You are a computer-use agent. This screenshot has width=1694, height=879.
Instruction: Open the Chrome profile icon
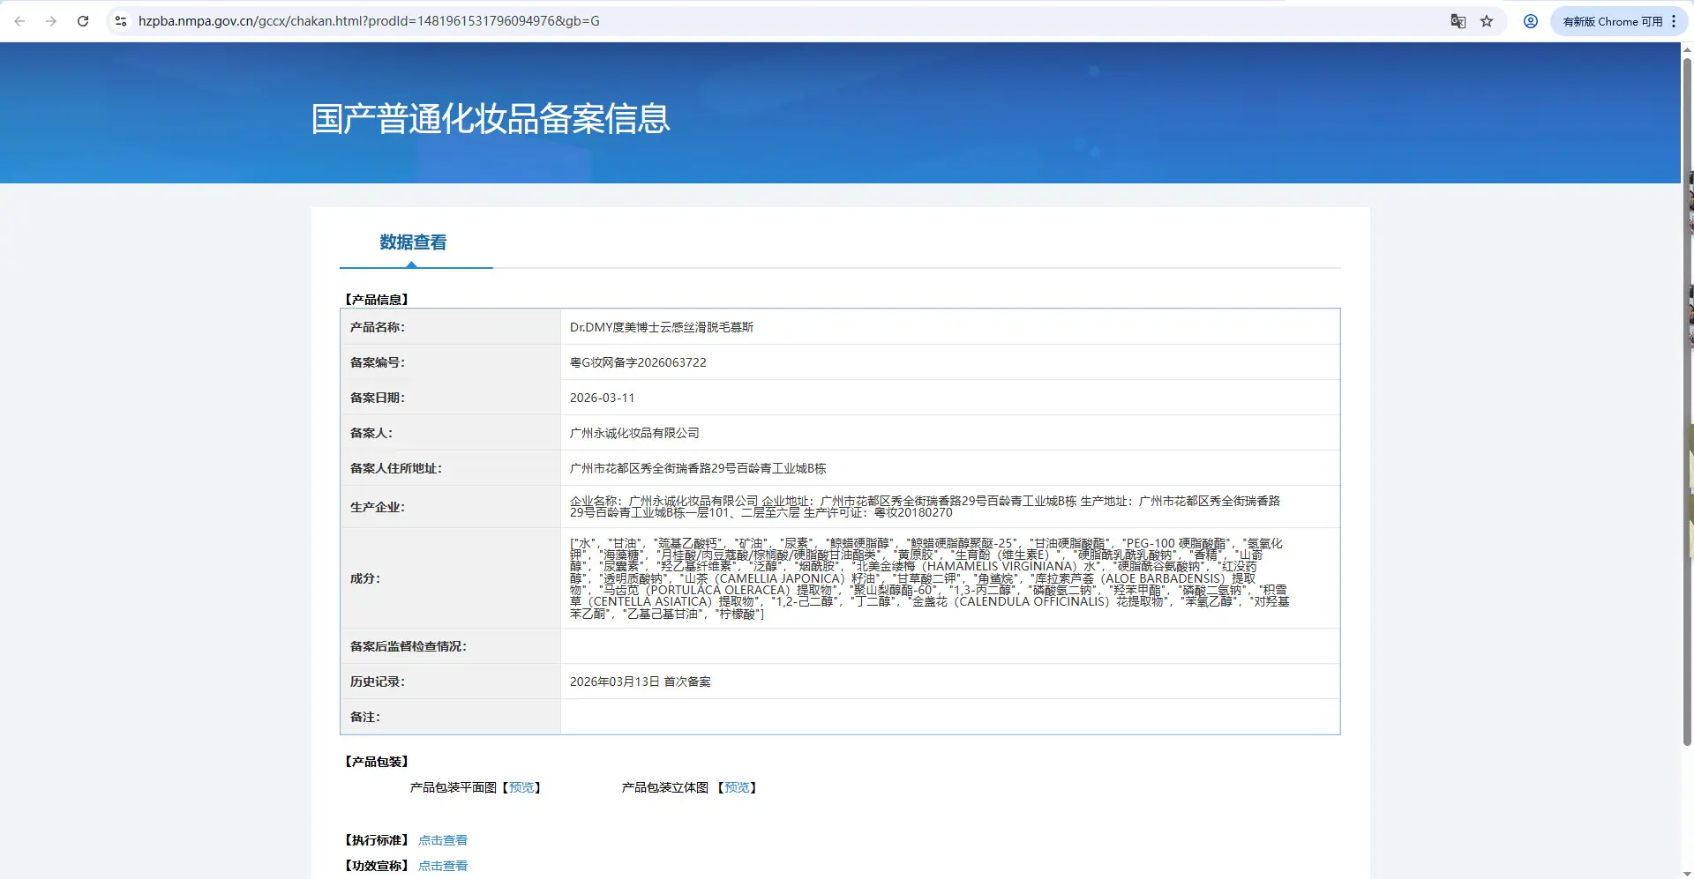click(x=1531, y=21)
